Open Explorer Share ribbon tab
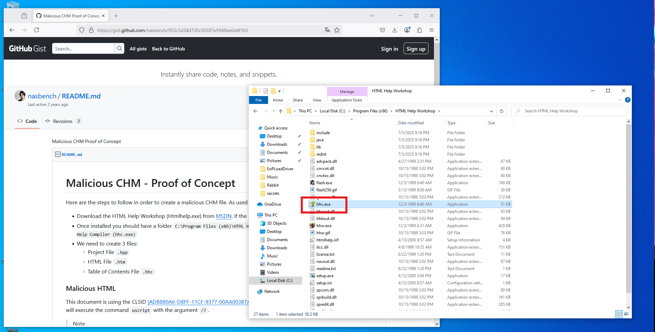Viewport: 655px width, 332px height. pos(298,100)
